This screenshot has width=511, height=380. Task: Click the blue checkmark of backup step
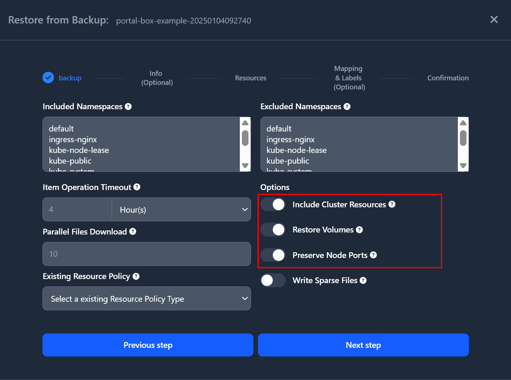point(48,77)
